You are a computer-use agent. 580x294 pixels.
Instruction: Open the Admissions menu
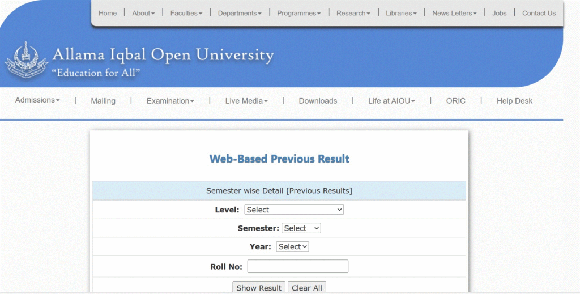(x=37, y=100)
